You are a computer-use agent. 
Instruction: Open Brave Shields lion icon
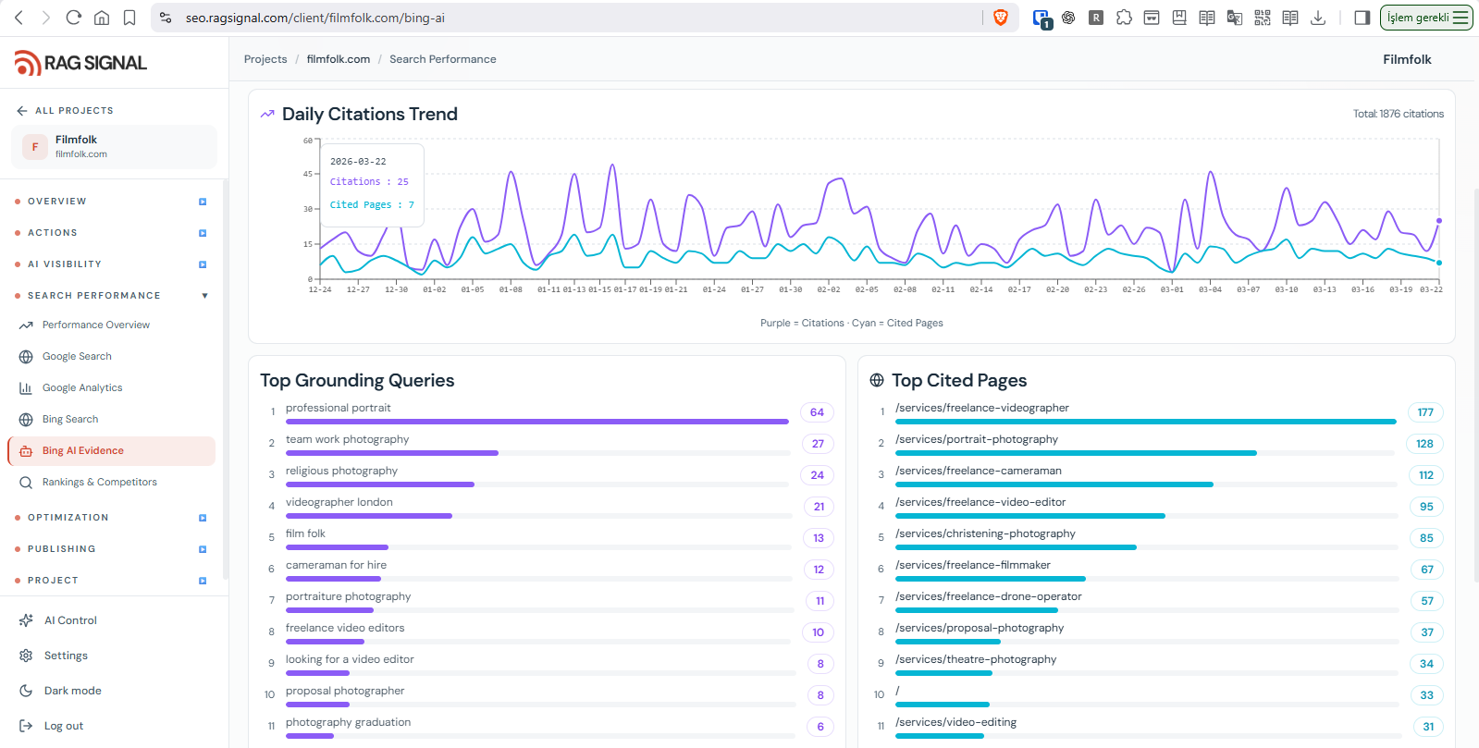1000,18
